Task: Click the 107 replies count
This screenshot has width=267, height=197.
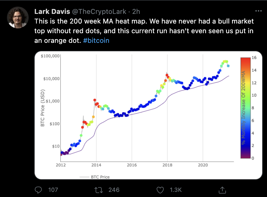Action: point(53,190)
